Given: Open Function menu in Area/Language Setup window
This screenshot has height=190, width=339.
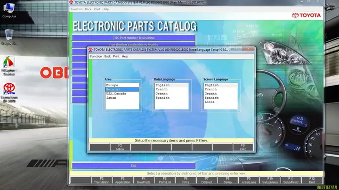Looking at the screenshot, I should click(96, 56).
